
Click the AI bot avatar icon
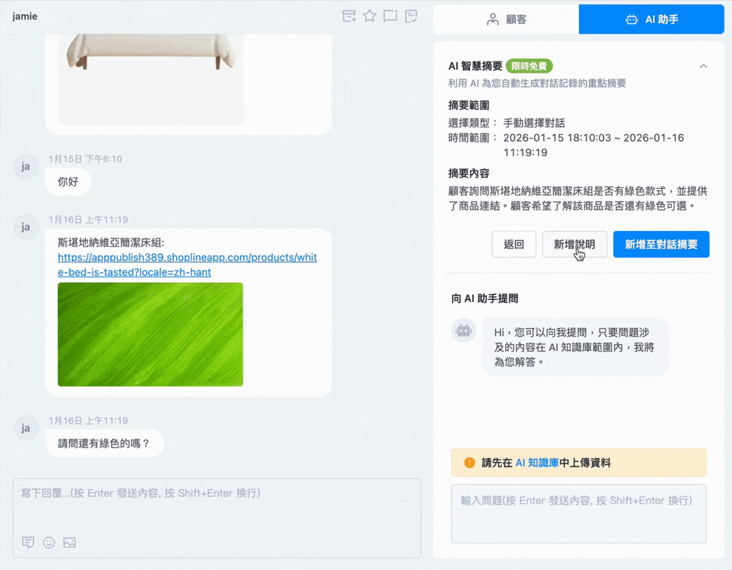(x=463, y=330)
